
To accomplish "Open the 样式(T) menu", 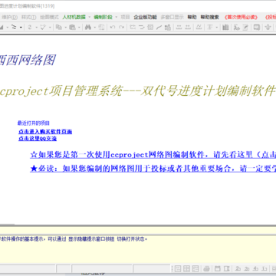I will tap(28, 17).
